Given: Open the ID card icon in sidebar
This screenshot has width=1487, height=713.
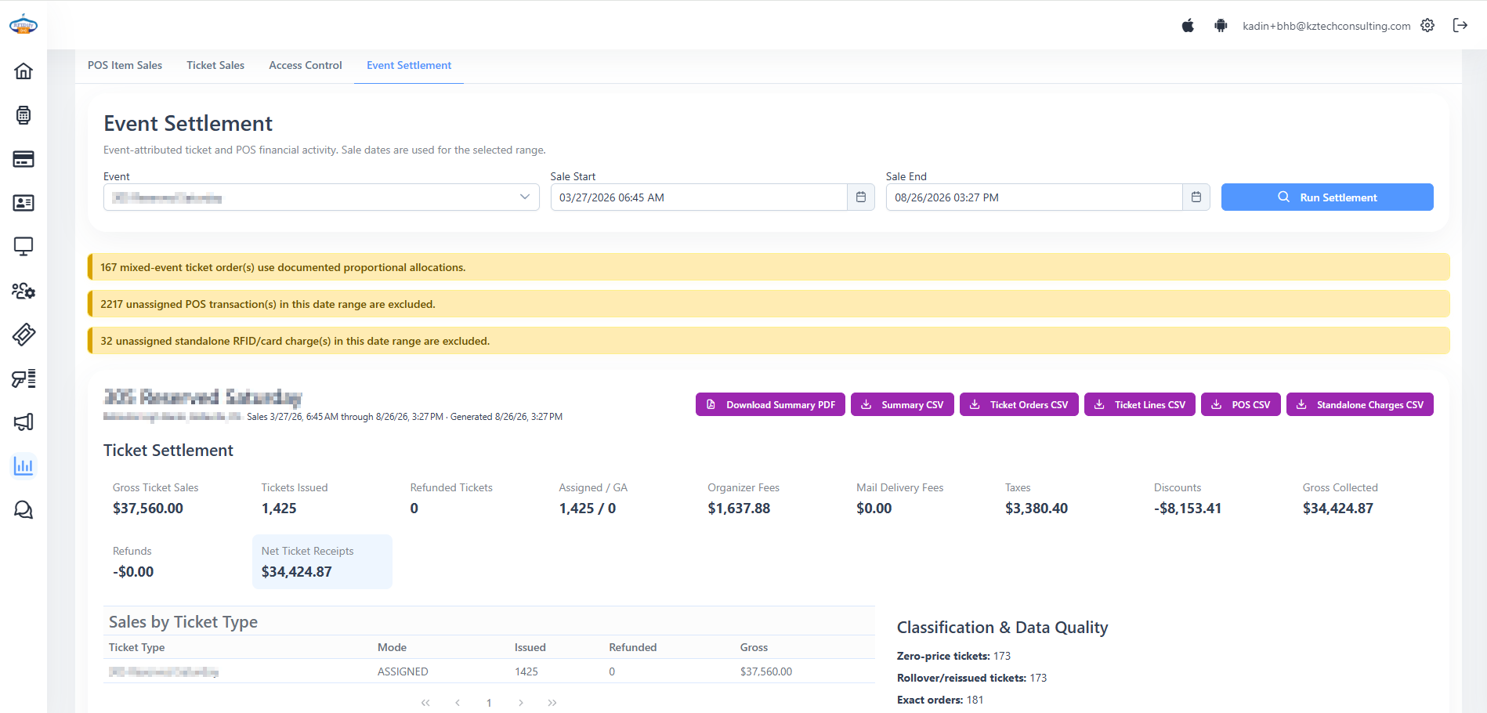Looking at the screenshot, I should point(24,203).
